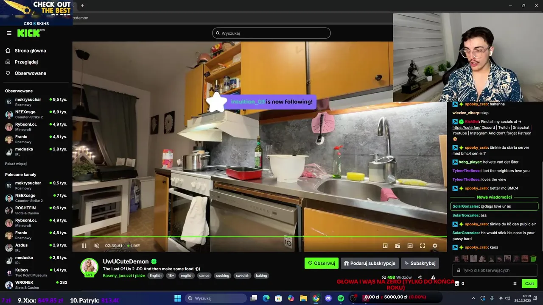543x305 pixels.
Task: Open File Explorer from the taskbar
Action: click(x=303, y=298)
